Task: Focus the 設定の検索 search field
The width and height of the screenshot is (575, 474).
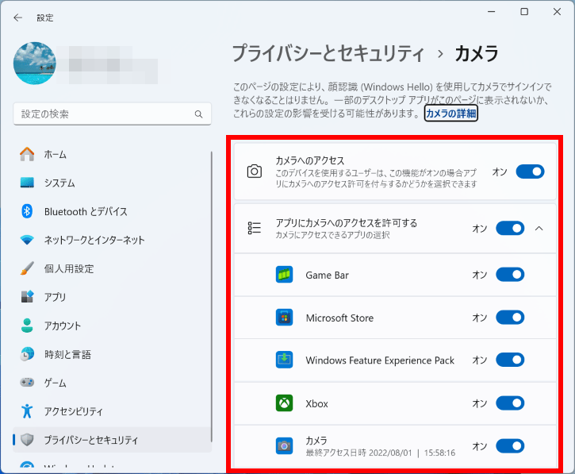Action: coord(112,114)
